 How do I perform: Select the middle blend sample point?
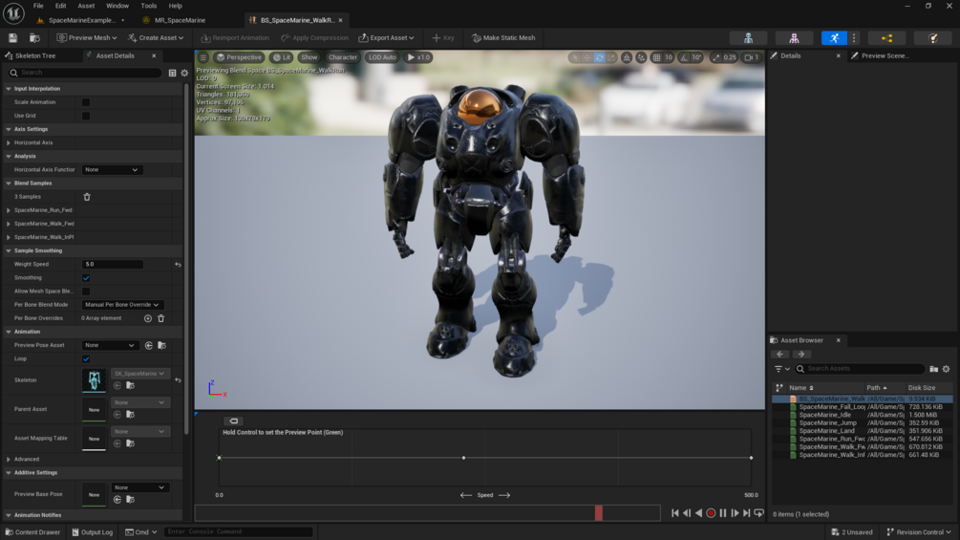(x=463, y=458)
